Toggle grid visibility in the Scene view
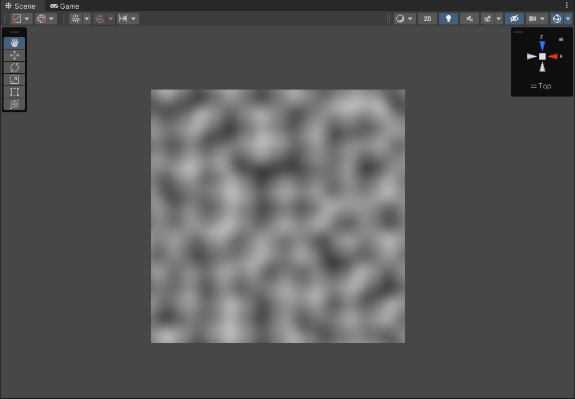575x399 pixels. (76, 19)
